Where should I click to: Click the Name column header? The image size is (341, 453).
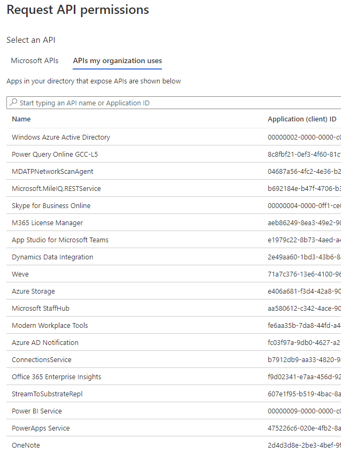21,119
